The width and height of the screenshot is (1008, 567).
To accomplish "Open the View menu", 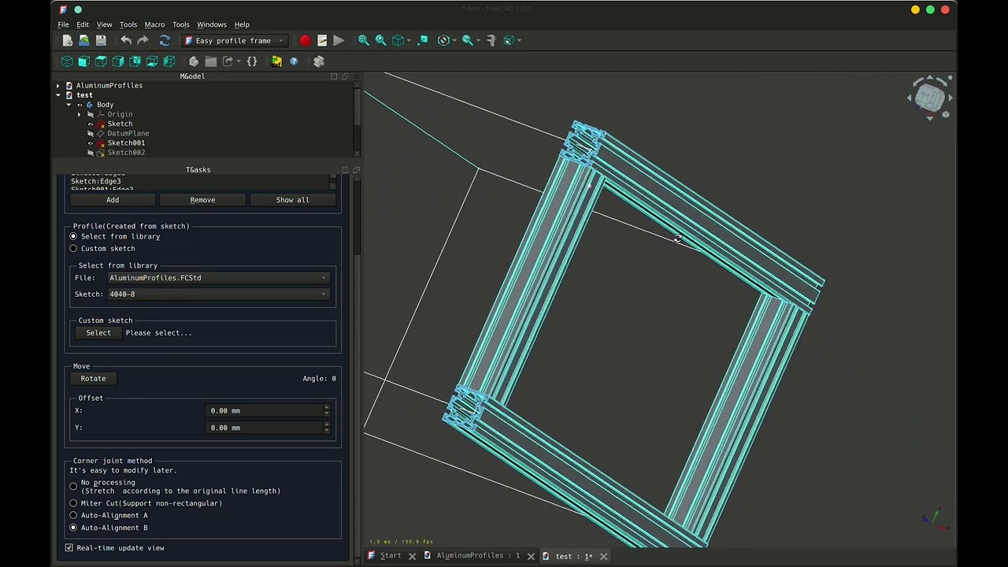I will click(x=104, y=24).
